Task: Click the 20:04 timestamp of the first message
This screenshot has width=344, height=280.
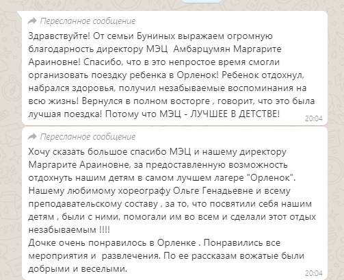Action: click(314, 118)
